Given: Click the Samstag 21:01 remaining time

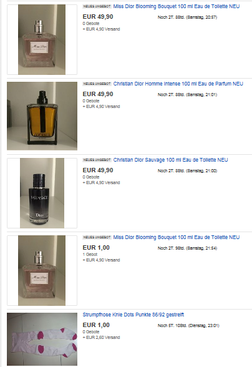Looking at the screenshot, I should [x=187, y=95].
